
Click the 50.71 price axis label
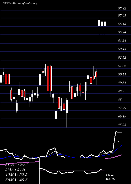pyautogui.click(x=122, y=74)
